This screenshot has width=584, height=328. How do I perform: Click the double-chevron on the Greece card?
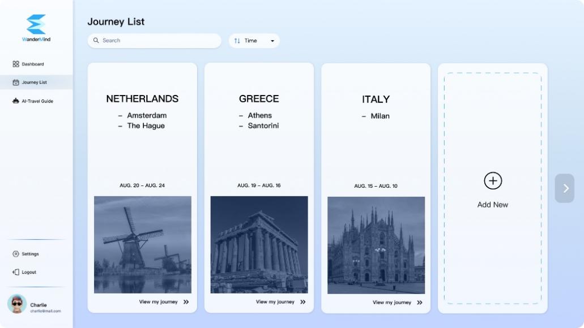(303, 302)
